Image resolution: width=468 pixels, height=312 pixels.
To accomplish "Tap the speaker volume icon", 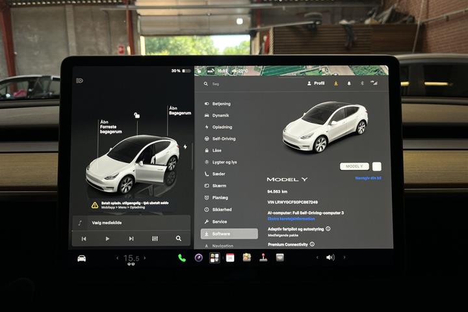I will [x=330, y=257].
